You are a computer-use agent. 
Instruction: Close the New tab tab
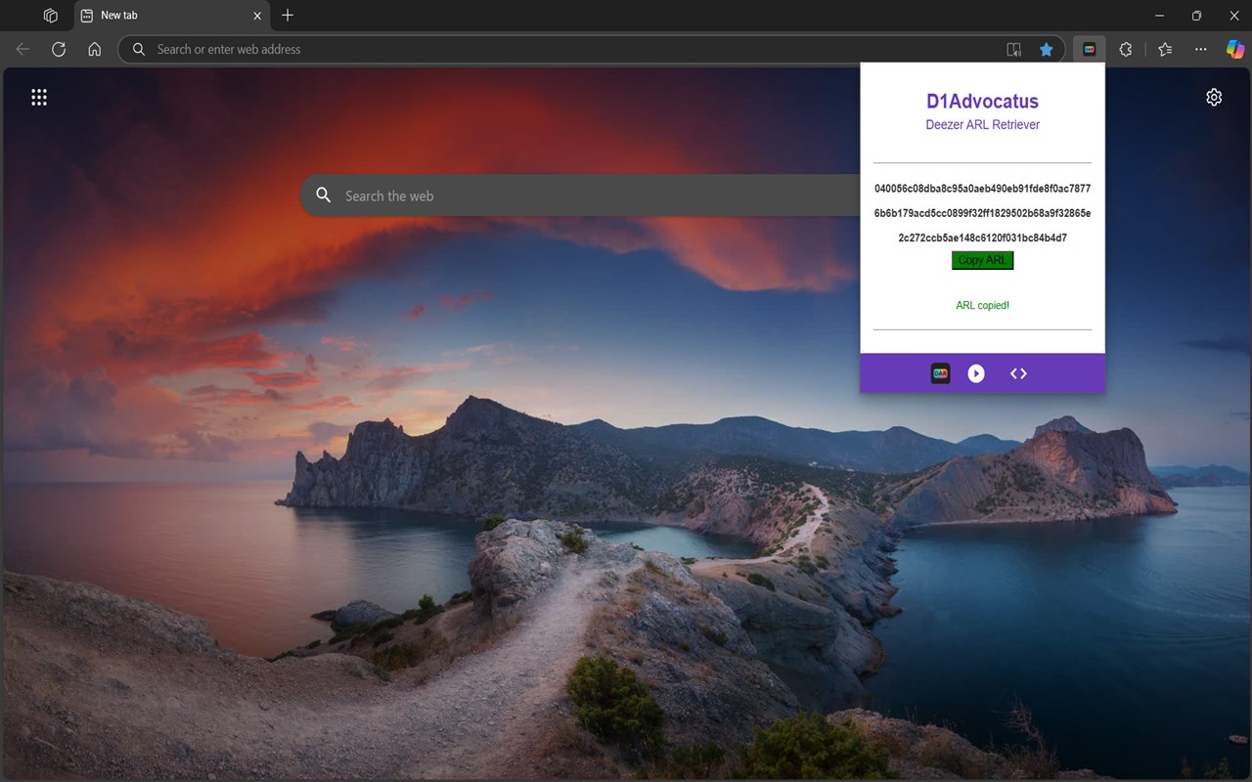(258, 16)
